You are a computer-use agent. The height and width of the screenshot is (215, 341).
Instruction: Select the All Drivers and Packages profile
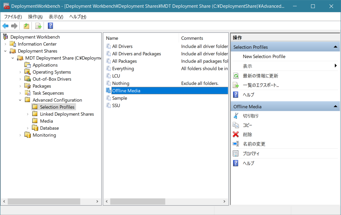[x=136, y=54]
